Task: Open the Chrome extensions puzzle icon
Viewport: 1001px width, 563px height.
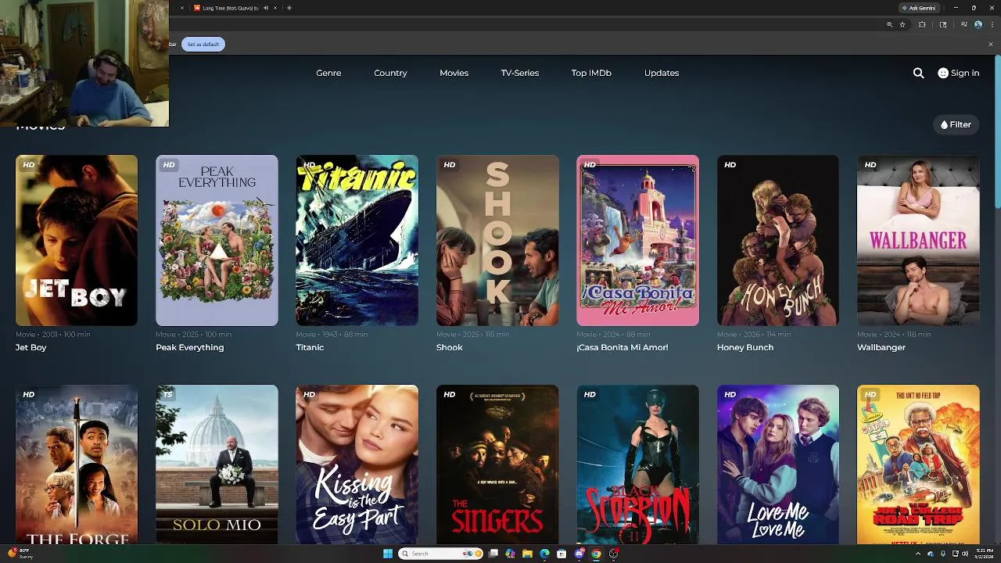Action: [922, 24]
